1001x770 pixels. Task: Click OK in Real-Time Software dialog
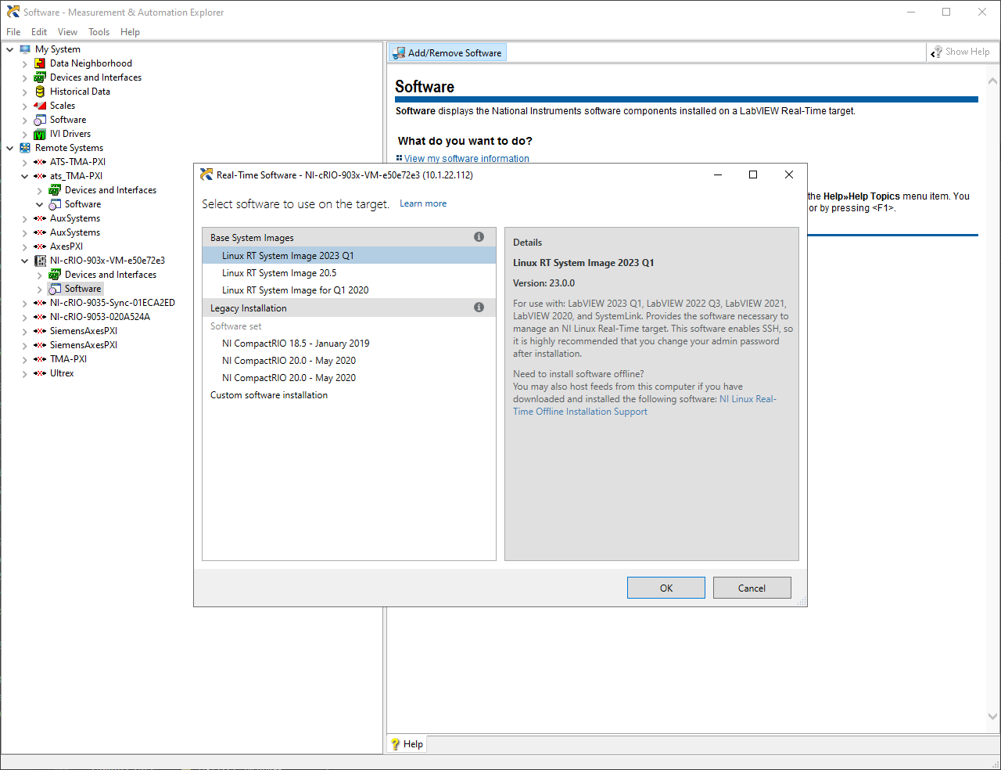(666, 588)
